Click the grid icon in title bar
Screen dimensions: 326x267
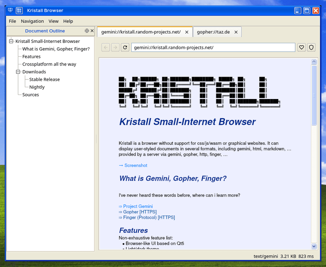click(x=19, y=11)
